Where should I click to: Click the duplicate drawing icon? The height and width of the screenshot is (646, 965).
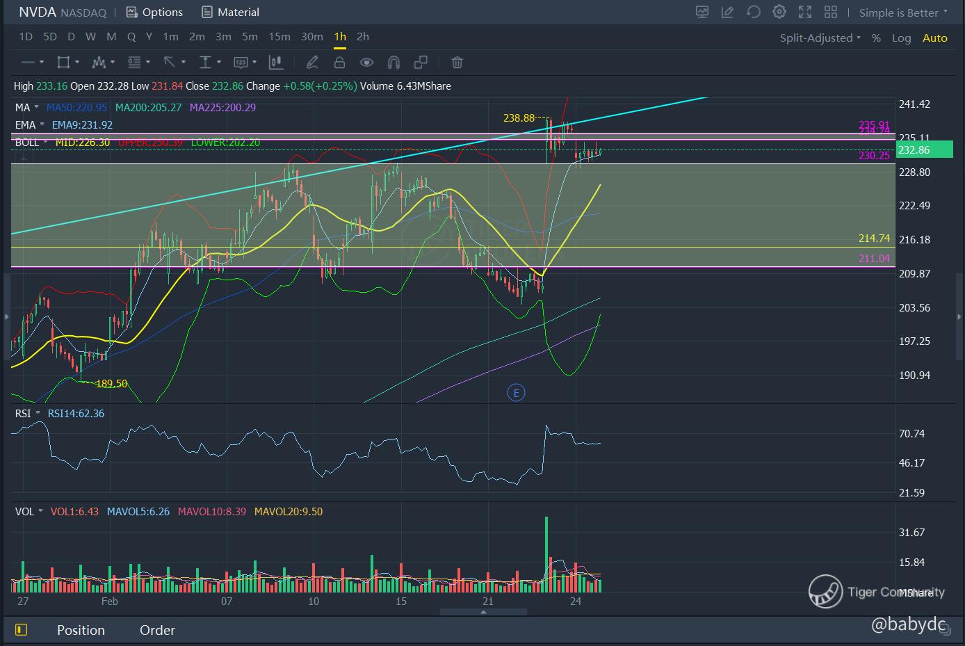[x=421, y=63]
